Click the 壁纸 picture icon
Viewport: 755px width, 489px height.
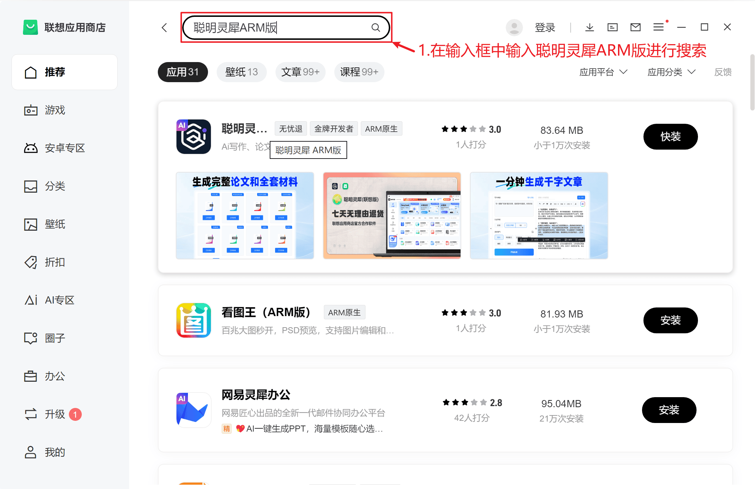30,224
